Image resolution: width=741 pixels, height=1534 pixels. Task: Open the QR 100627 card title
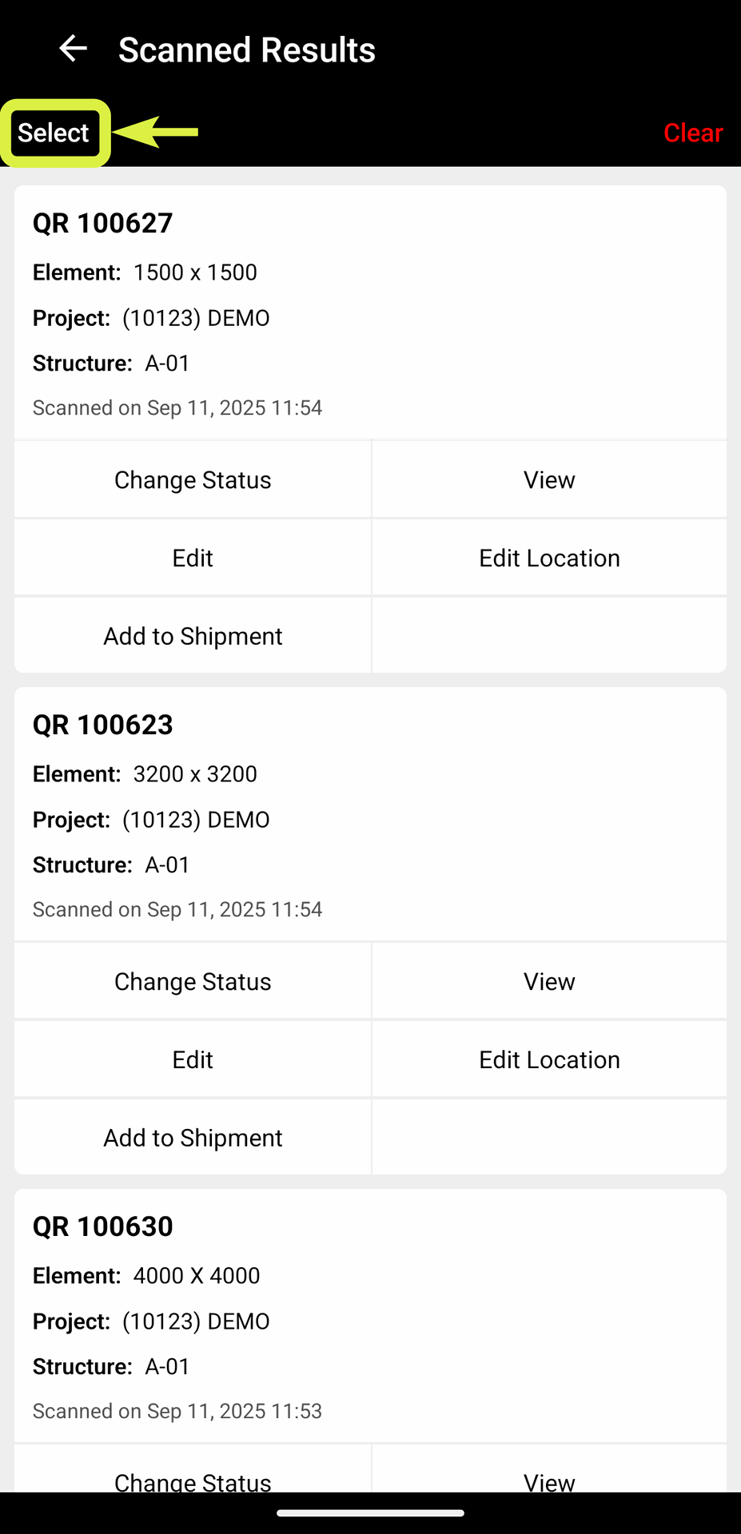[102, 223]
